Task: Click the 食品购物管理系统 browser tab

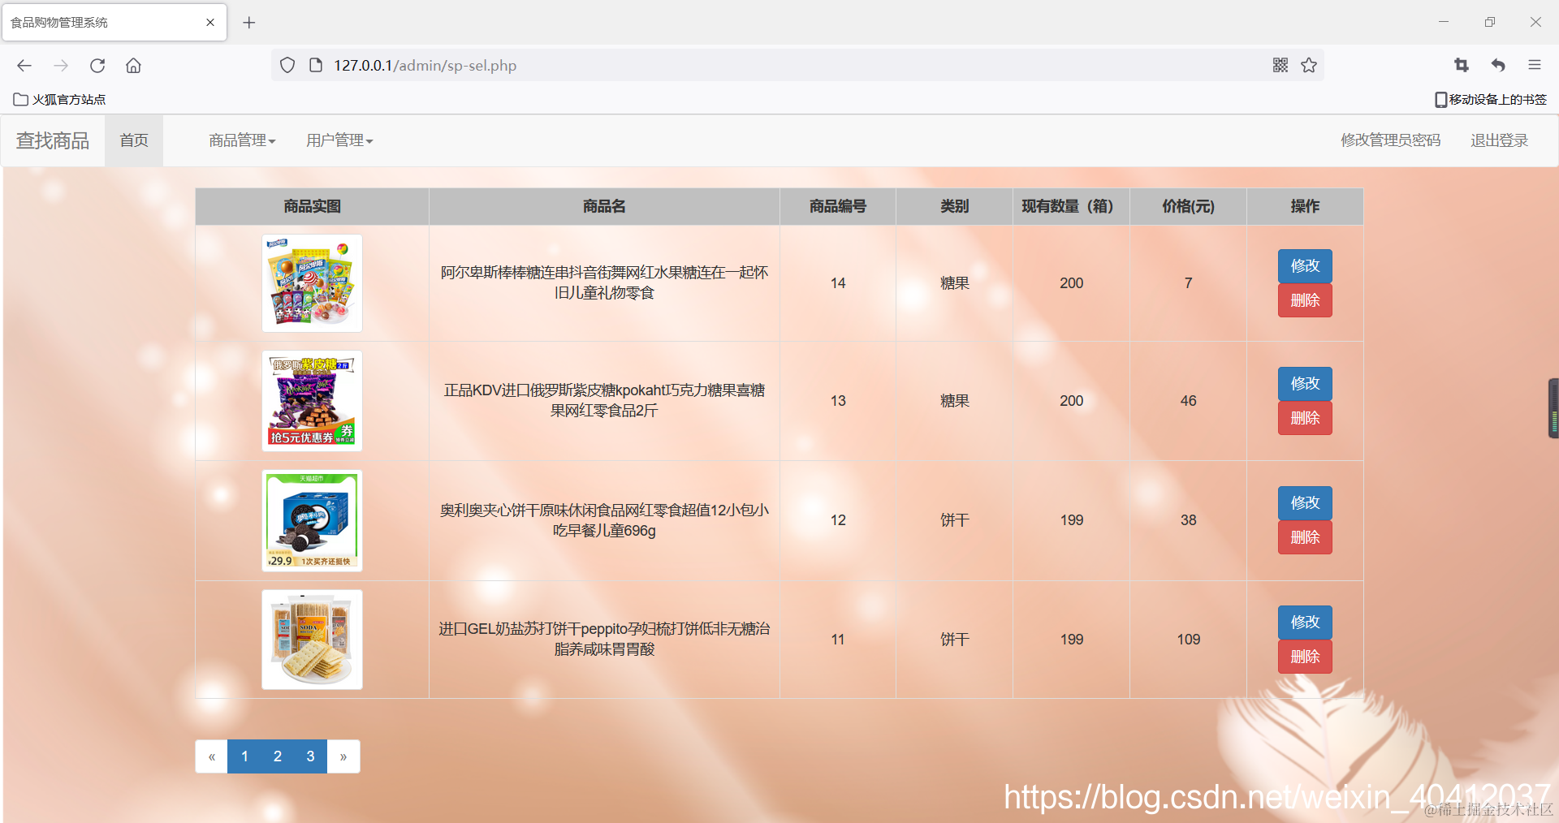Action: 97,22
